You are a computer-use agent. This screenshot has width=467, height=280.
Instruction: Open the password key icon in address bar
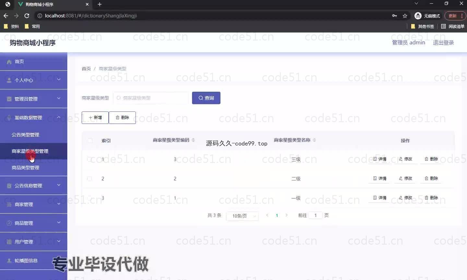[394, 16]
